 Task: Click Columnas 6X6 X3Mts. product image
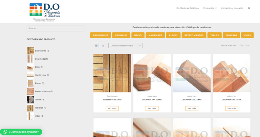point(232,73)
